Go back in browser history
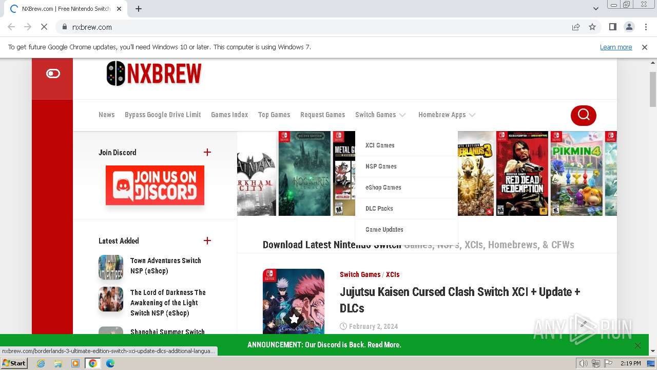Image resolution: width=657 pixels, height=370 pixels. [x=11, y=27]
